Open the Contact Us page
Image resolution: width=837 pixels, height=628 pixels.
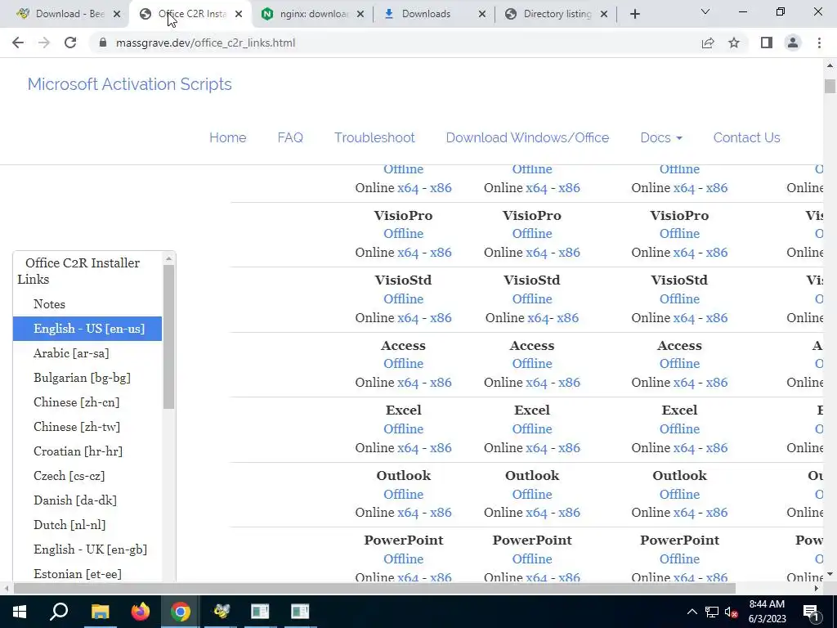pos(746,137)
